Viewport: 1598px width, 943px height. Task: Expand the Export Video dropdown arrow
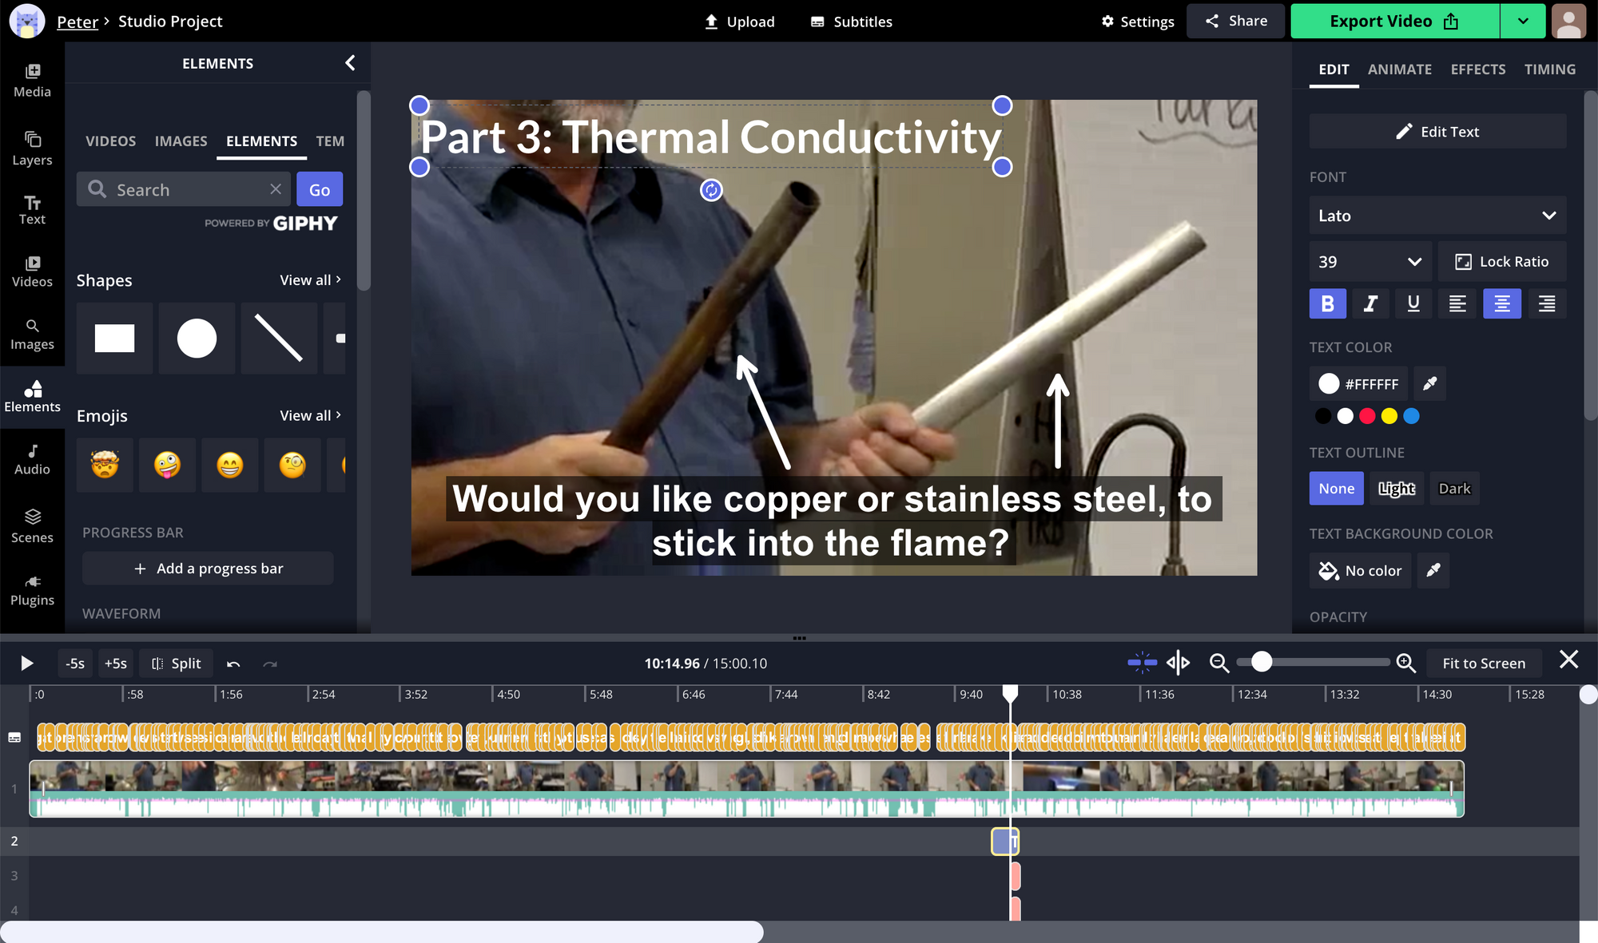pyautogui.click(x=1523, y=22)
